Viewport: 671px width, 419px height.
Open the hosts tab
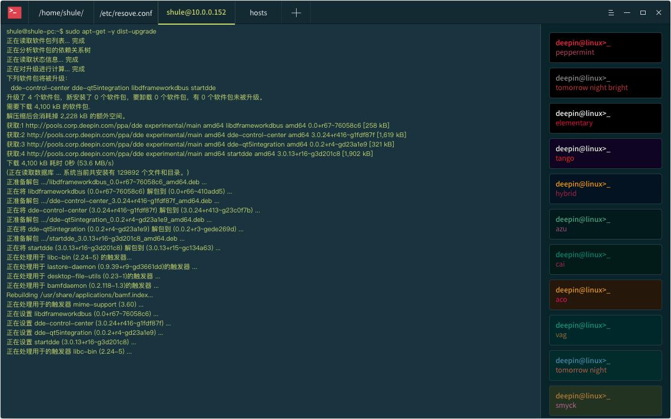coord(258,12)
